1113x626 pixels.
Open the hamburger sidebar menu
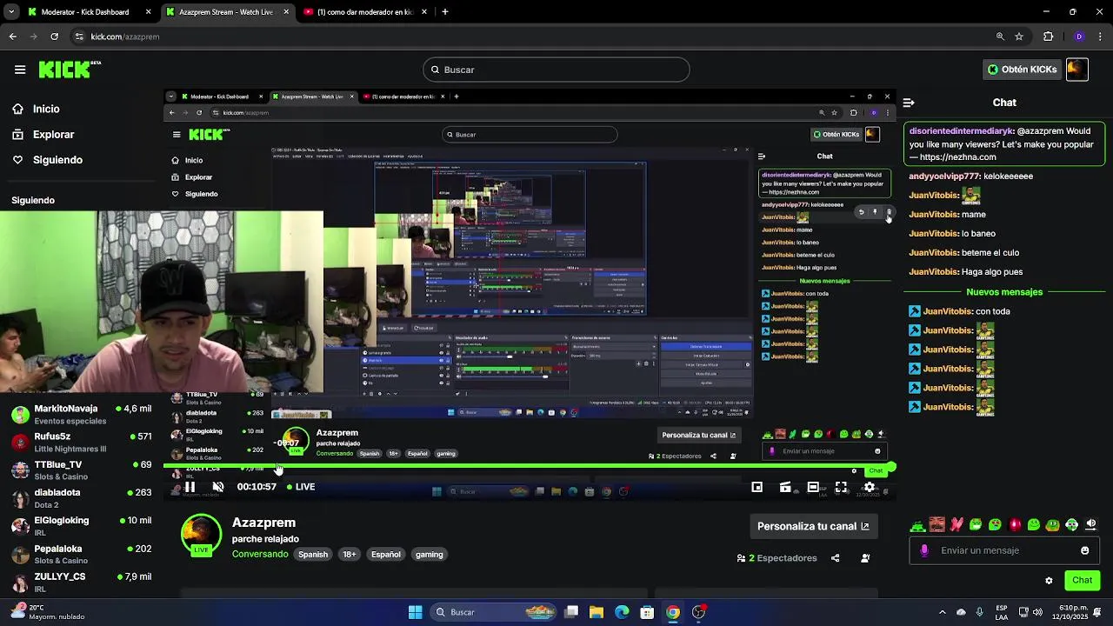tap(20, 70)
